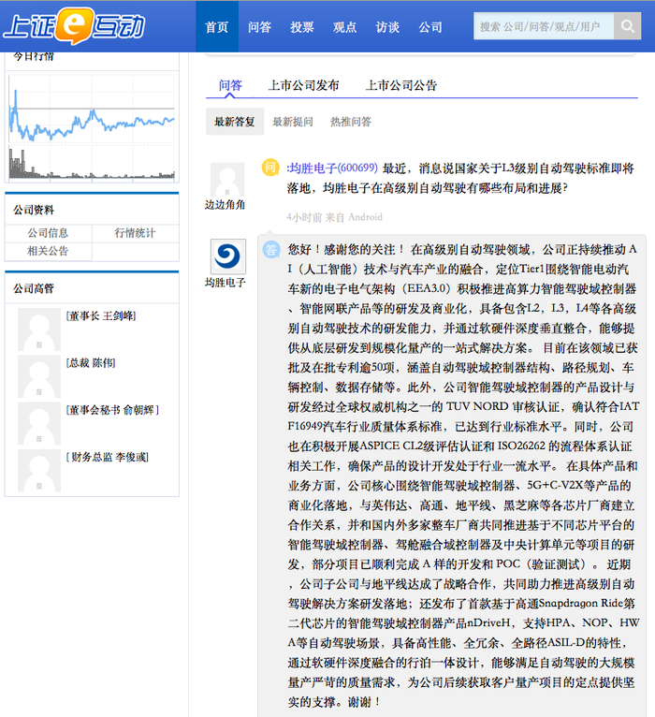The width and height of the screenshot is (655, 717).
Task: Open 观点 in top navigation
Action: [x=344, y=27]
